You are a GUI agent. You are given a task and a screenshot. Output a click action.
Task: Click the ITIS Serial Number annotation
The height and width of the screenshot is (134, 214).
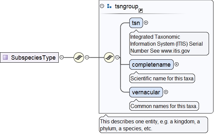click(169, 44)
